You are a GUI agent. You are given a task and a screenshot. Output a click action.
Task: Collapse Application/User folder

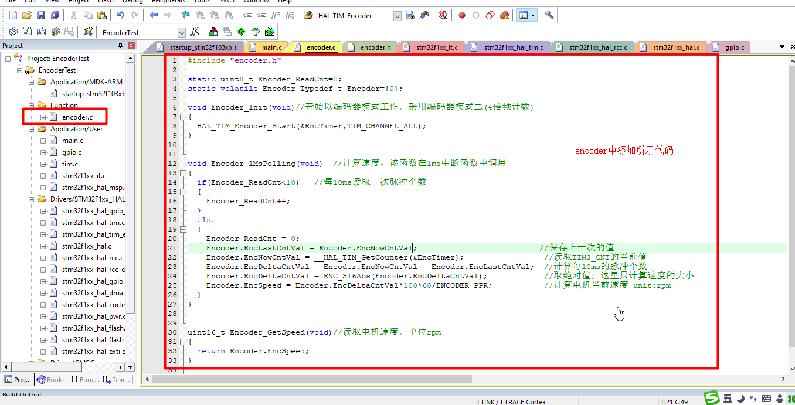pos(32,128)
